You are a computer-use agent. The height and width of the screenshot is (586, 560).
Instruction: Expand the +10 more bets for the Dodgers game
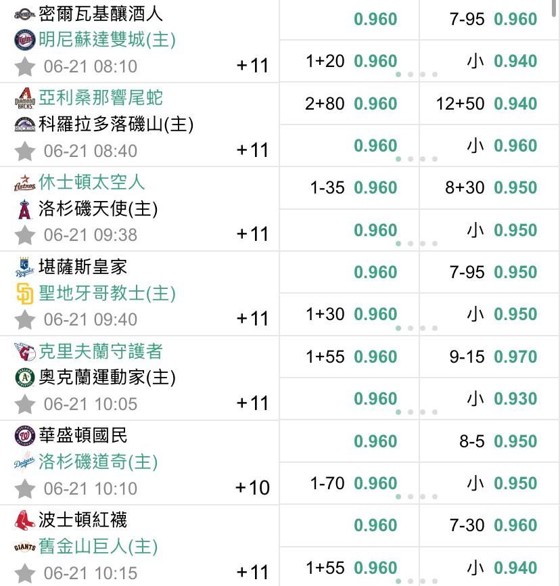pos(252,488)
